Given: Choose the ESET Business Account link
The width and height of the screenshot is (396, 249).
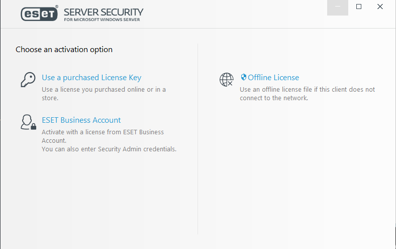Looking at the screenshot, I should click(x=81, y=120).
